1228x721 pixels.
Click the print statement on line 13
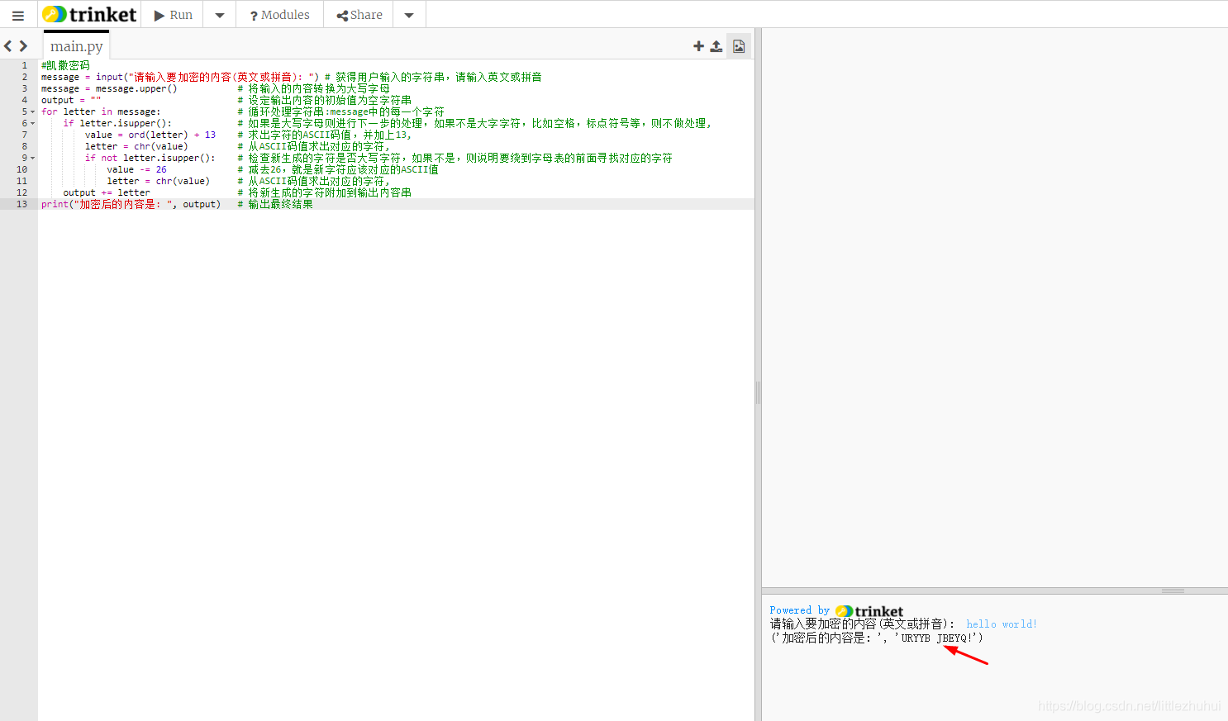(x=131, y=204)
